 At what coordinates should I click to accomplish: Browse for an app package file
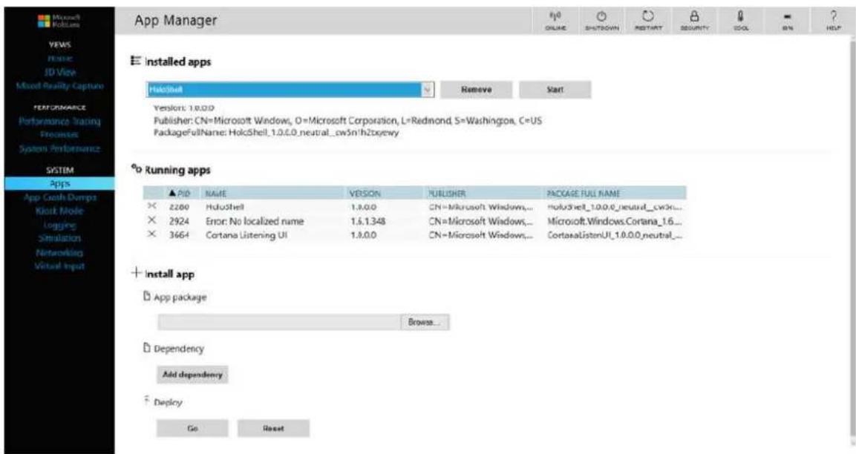click(425, 322)
